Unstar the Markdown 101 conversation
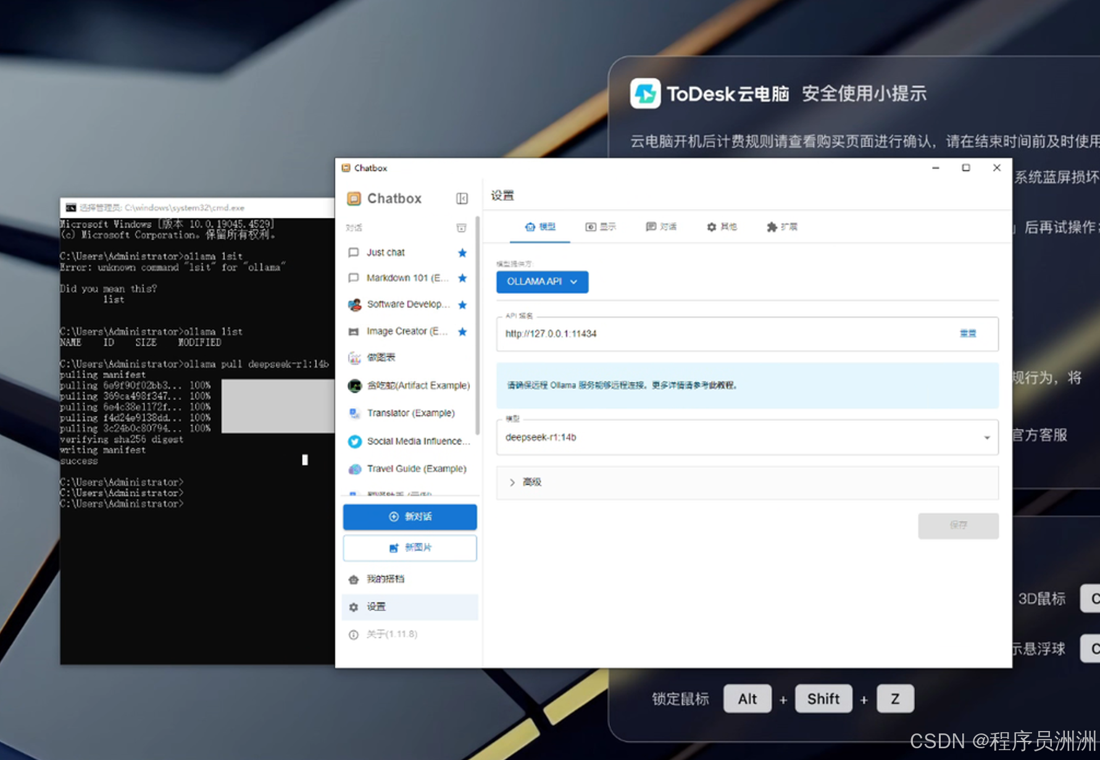This screenshot has width=1100, height=760. pyautogui.click(x=462, y=278)
